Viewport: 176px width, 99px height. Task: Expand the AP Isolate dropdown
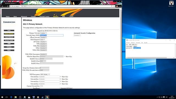coord(43,42)
